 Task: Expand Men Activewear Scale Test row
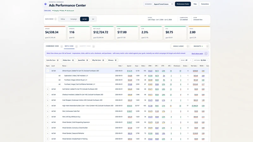48,111
